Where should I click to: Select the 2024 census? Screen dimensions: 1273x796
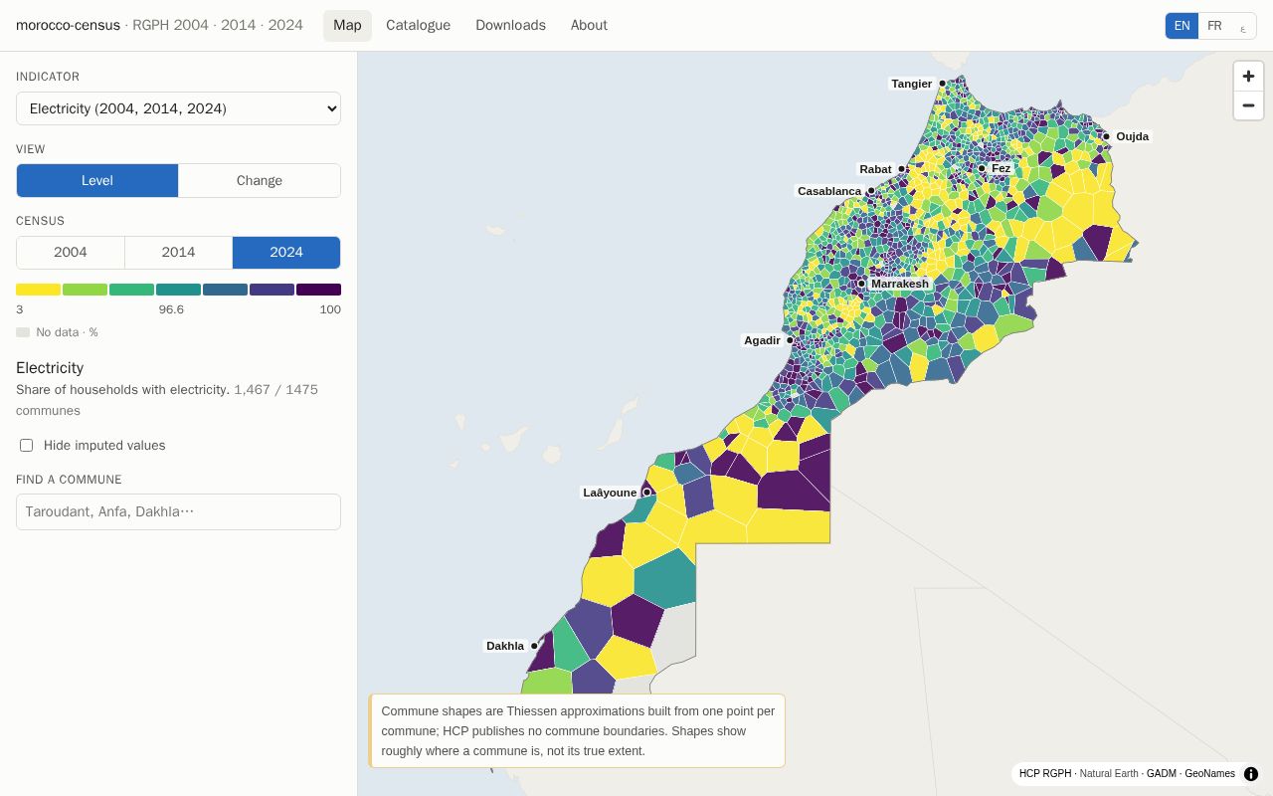286,252
